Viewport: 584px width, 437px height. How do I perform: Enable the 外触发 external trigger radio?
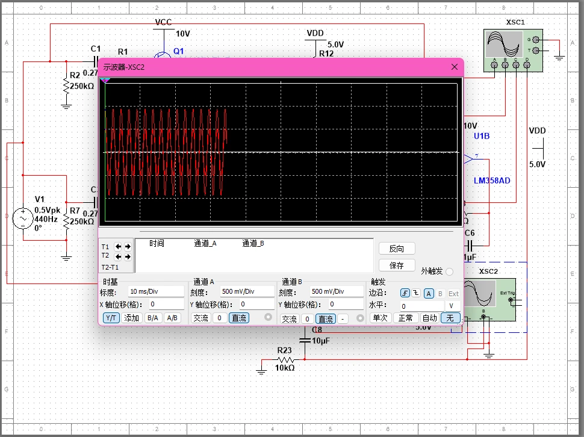click(450, 271)
